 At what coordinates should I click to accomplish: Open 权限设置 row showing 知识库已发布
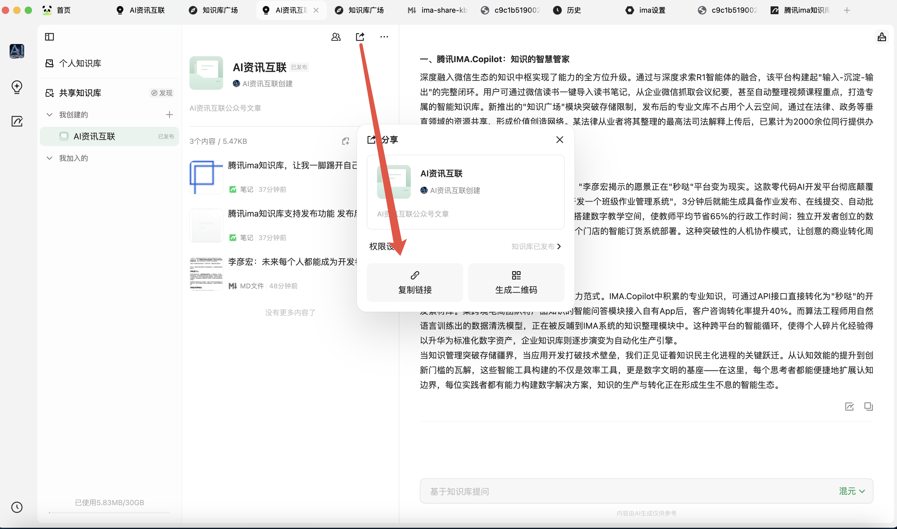coord(465,246)
